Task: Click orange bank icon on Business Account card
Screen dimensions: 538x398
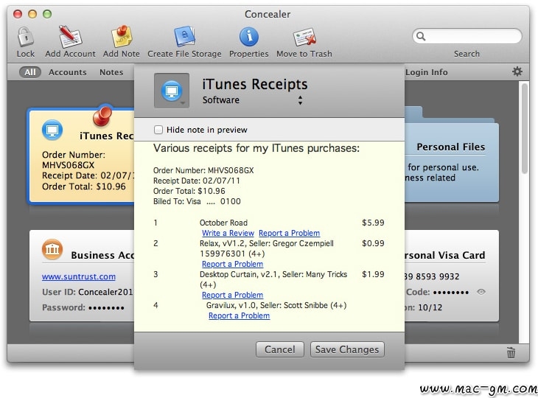Action: coord(52,249)
